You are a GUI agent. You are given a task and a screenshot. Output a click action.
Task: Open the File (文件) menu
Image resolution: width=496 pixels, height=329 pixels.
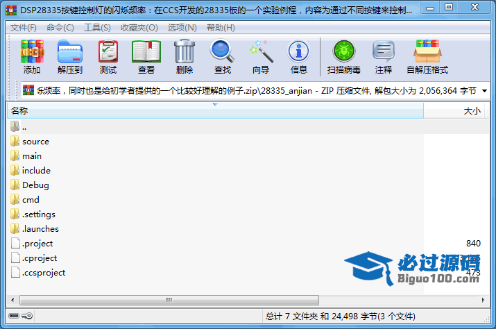tap(24, 28)
